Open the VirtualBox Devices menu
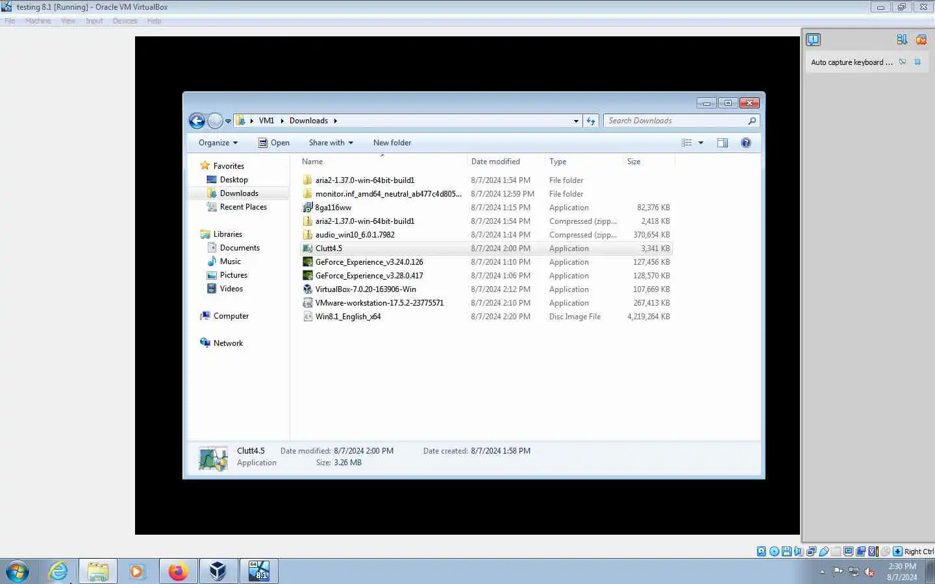Screen dimensions: 935x584 point(125,21)
